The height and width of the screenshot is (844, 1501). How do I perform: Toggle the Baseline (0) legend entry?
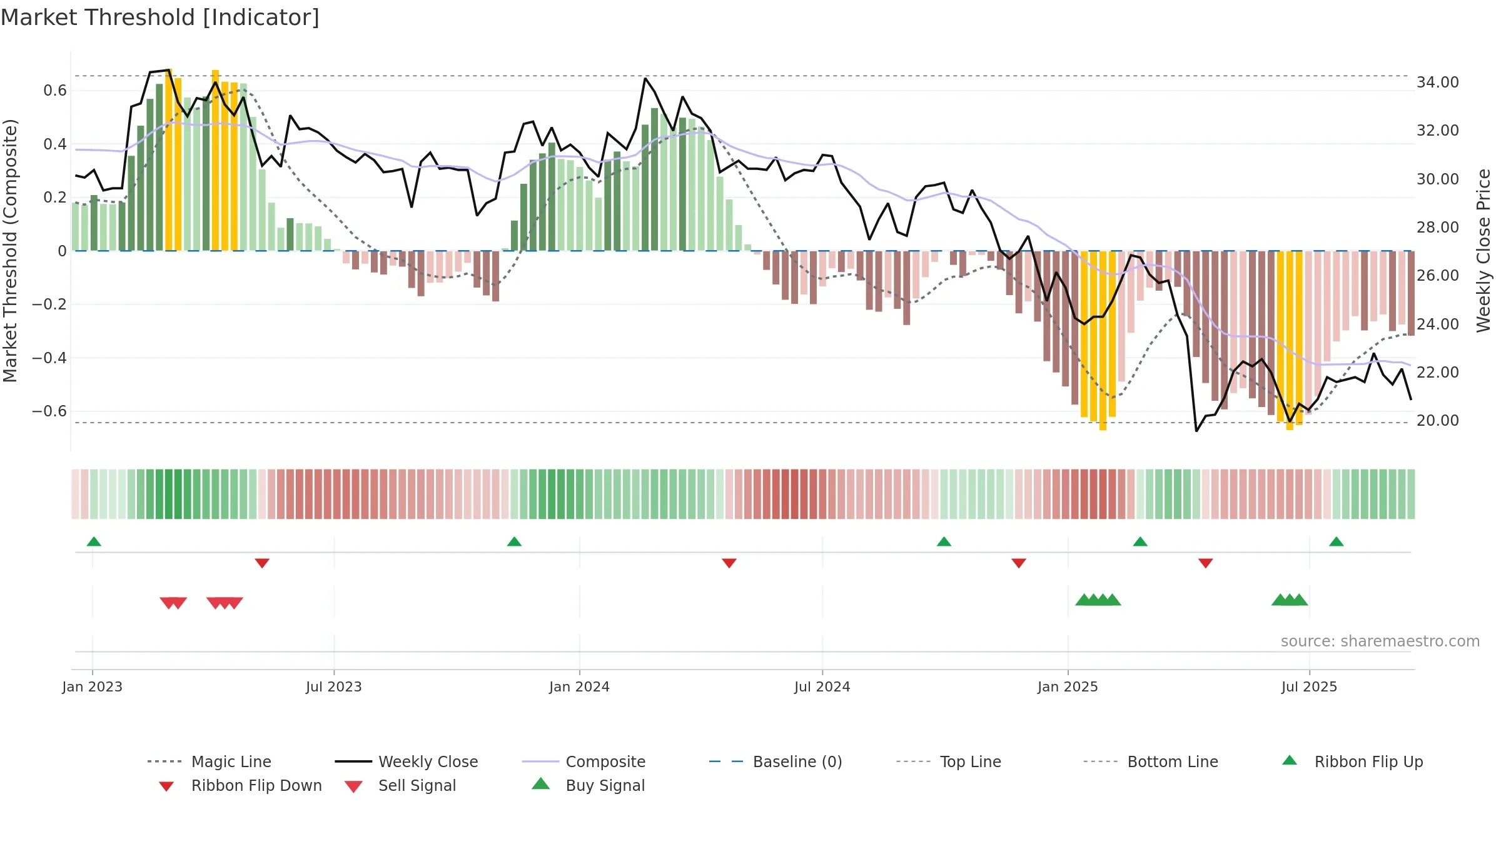point(776,761)
